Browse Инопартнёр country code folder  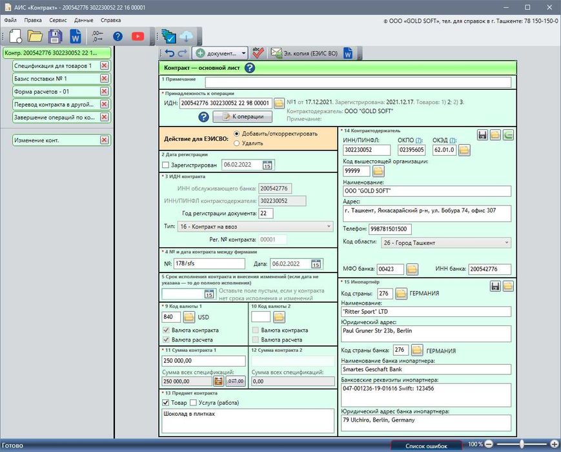coord(401,294)
